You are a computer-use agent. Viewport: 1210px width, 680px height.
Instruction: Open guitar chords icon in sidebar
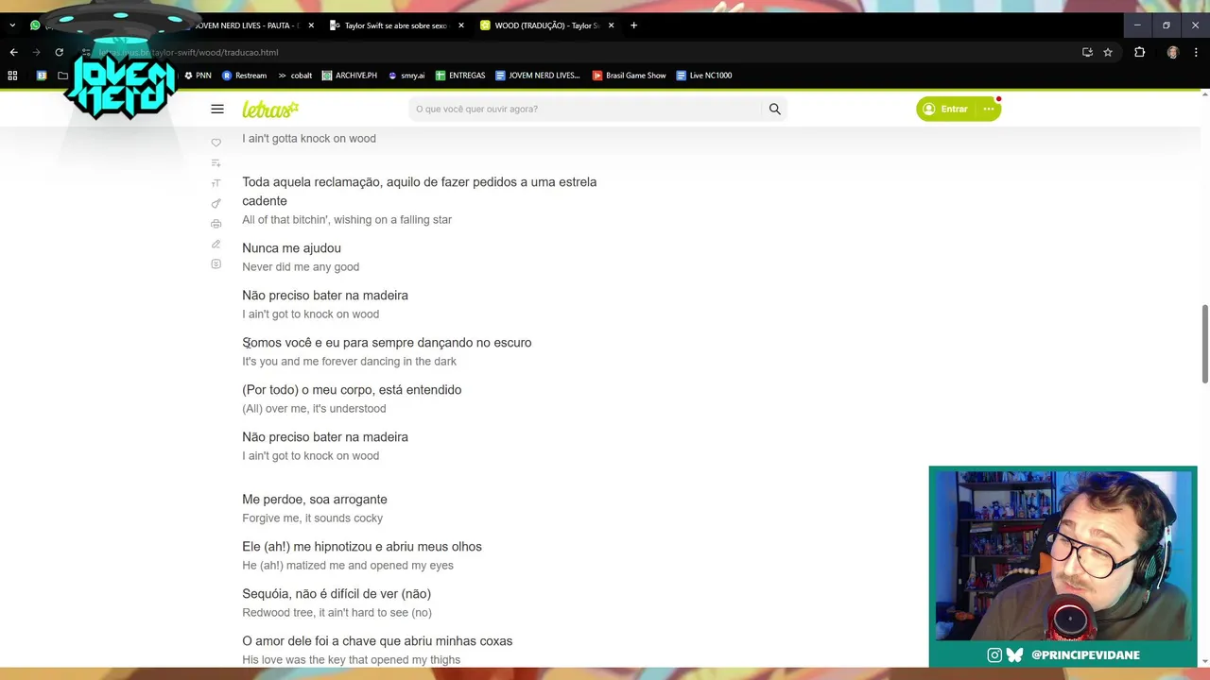coord(216,203)
